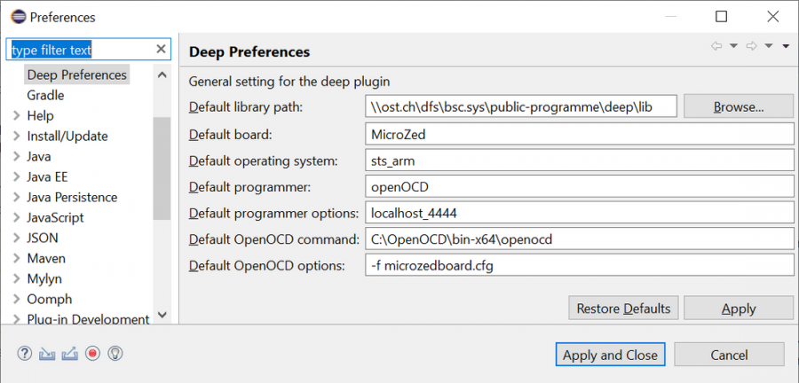799x383 pixels.
Task: Click the tree scrollbar down arrow
Action: pos(162,315)
